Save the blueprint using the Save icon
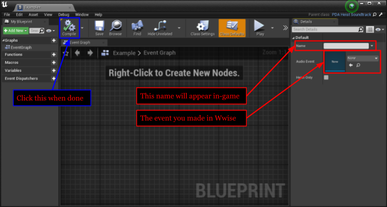The image size is (387, 207). click(99, 28)
